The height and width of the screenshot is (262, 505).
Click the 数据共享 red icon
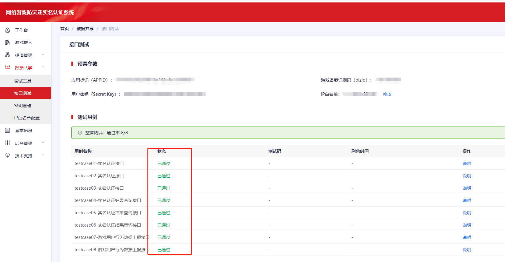tap(8, 67)
